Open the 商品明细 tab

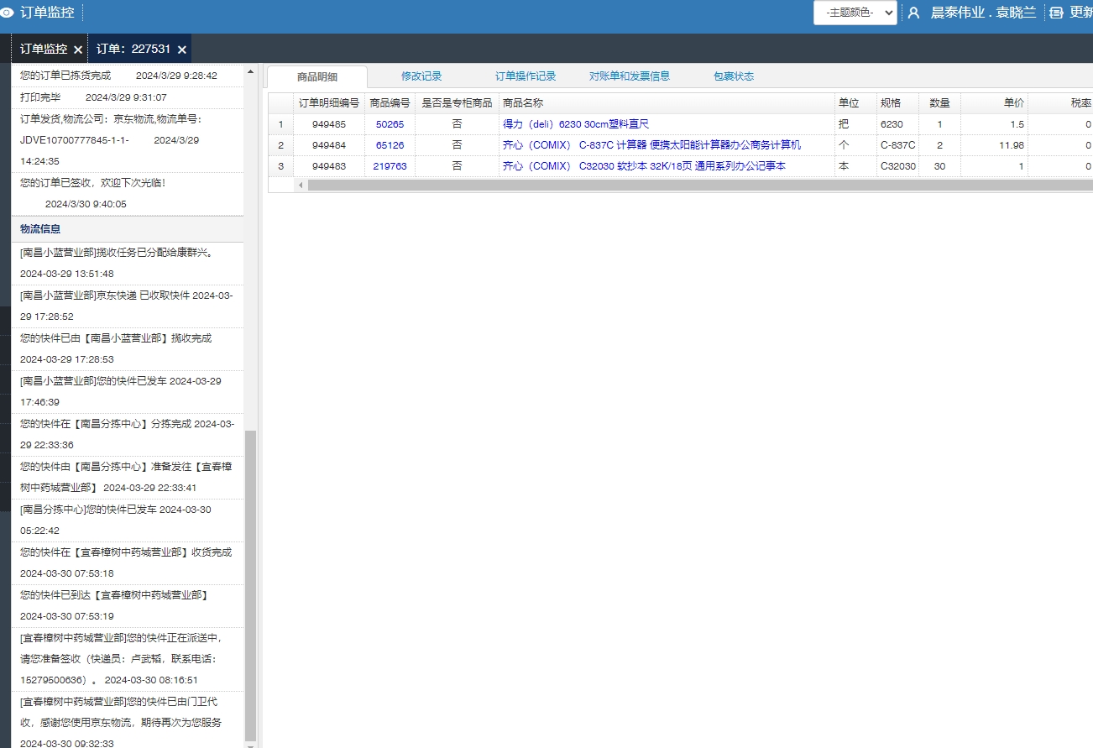point(317,76)
